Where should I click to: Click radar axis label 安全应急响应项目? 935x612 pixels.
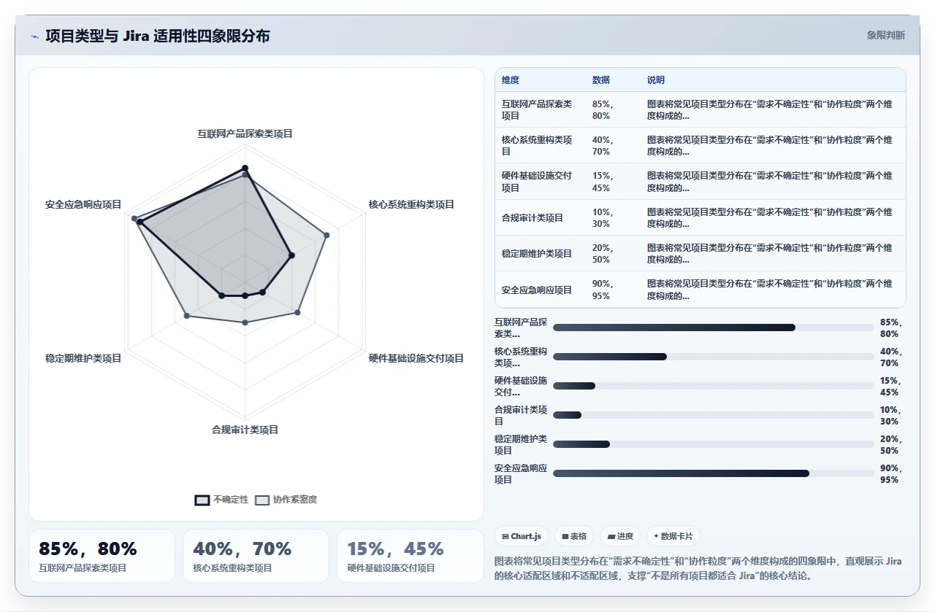[83, 204]
